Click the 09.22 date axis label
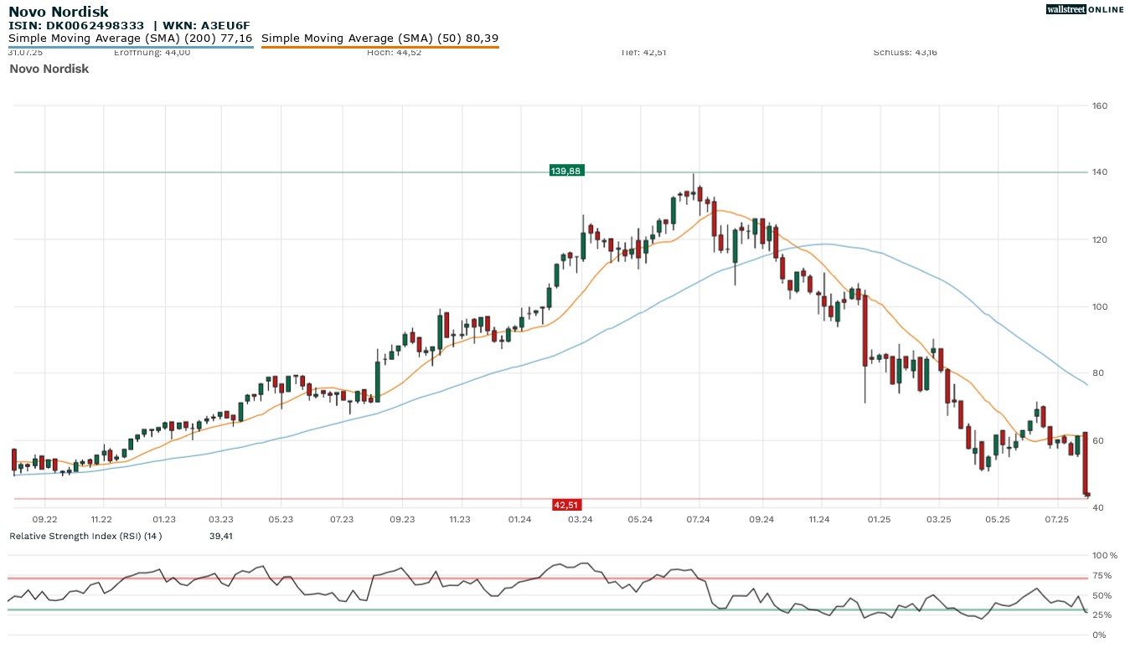 (45, 520)
